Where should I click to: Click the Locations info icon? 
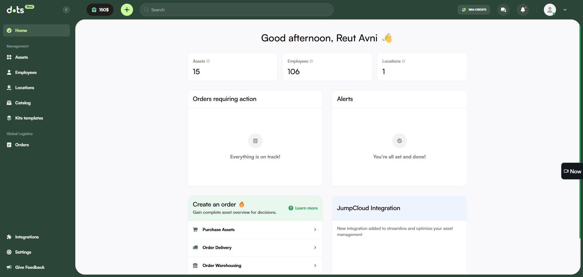[404, 61]
